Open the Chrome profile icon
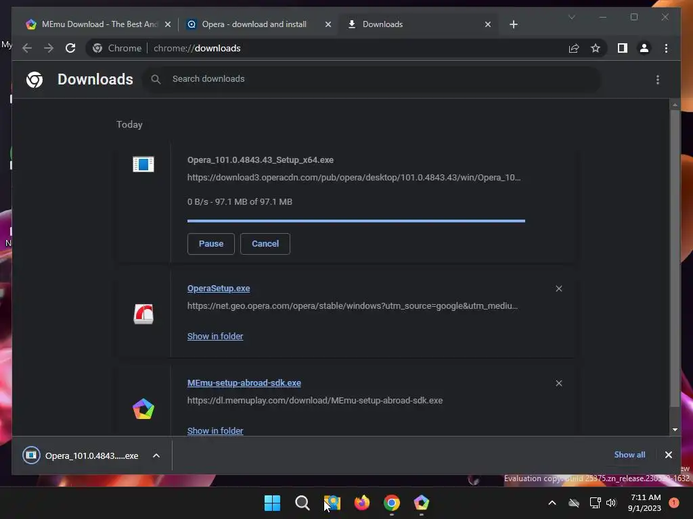 pos(644,48)
